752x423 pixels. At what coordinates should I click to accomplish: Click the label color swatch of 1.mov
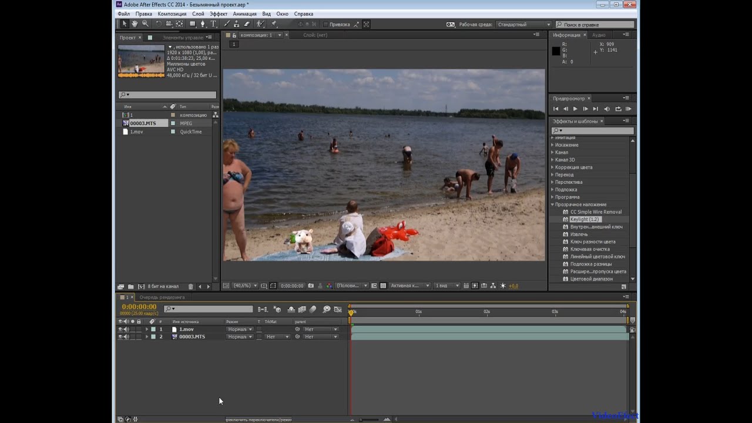[x=153, y=329]
